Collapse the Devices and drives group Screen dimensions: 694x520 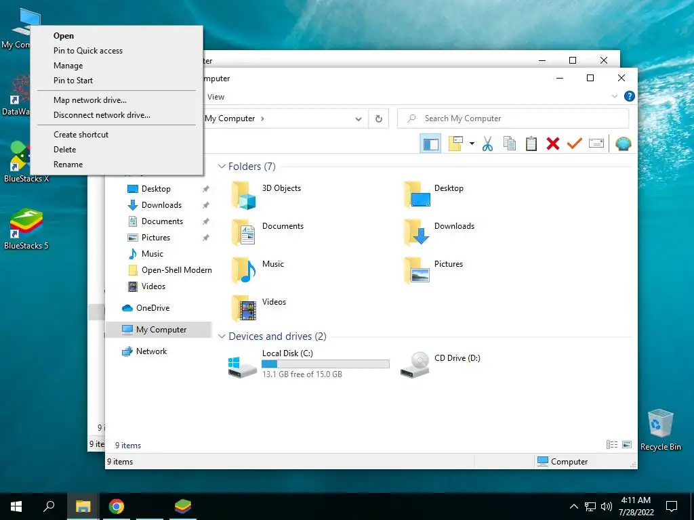pos(222,337)
